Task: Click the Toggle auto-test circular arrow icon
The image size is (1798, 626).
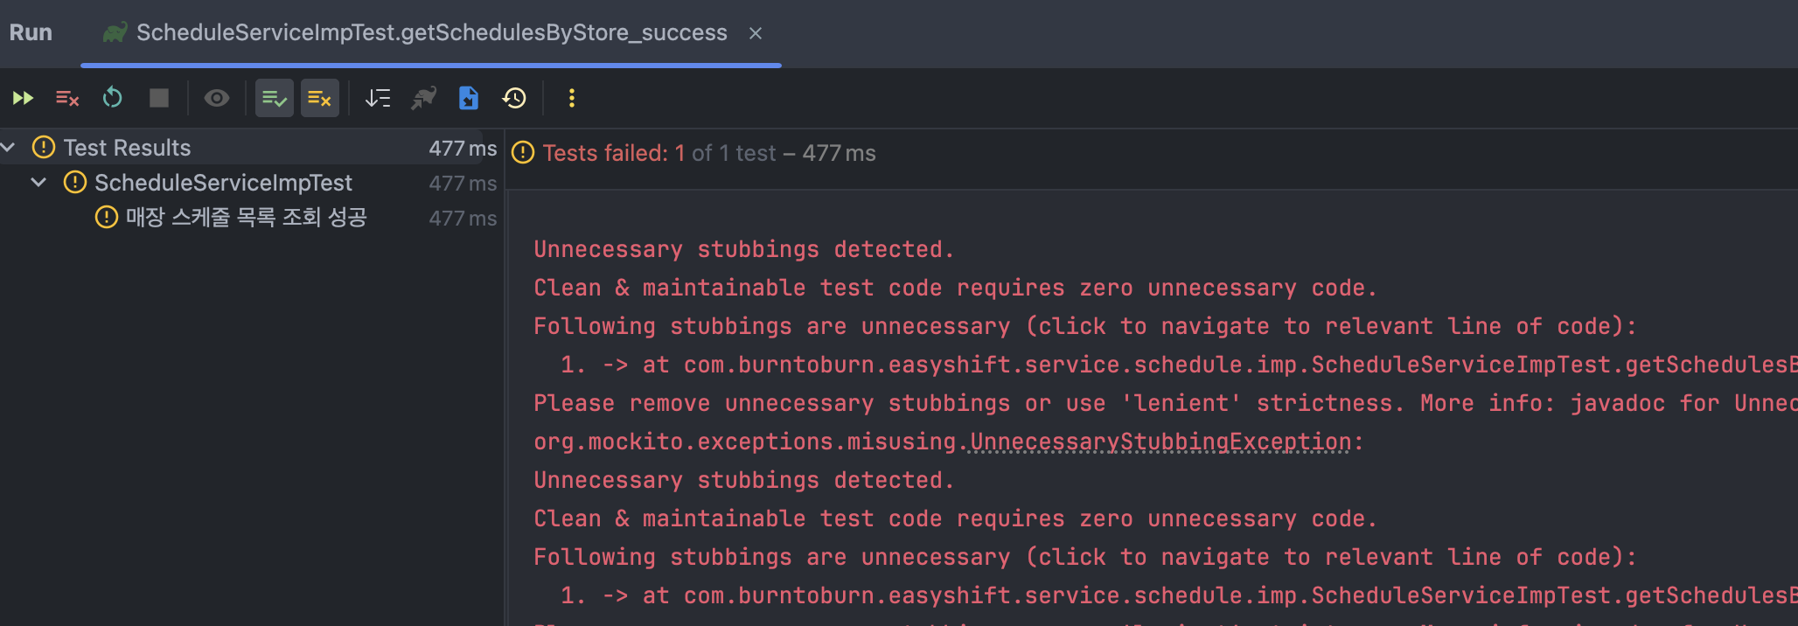Action: click(x=113, y=98)
